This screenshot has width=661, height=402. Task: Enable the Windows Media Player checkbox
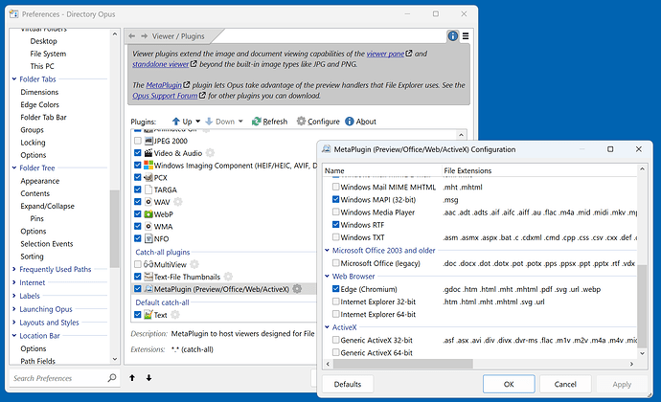tap(333, 212)
